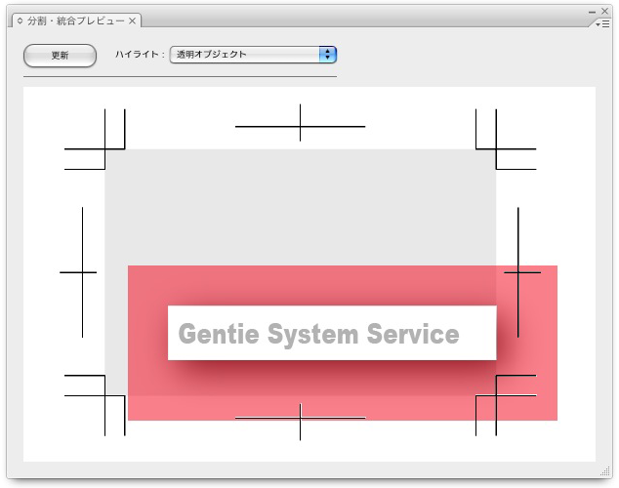Viewport: 619px width, 488px height.
Task: Click the 更新 refresh button
Action: [60, 56]
